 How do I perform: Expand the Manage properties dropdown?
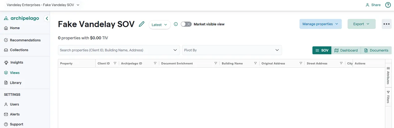pos(320,24)
